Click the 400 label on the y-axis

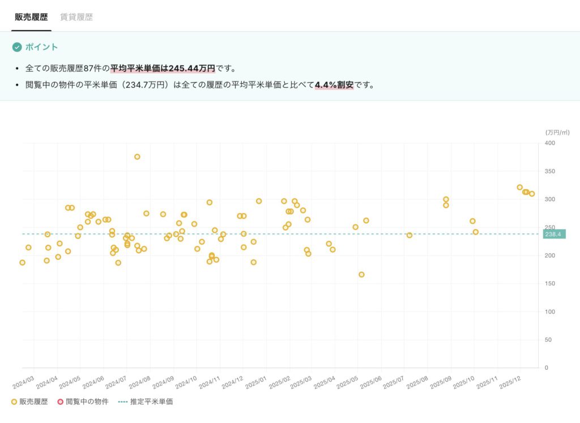[550, 143]
